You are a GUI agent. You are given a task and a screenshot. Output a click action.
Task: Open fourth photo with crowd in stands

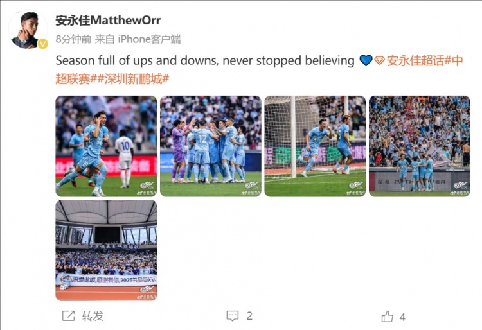click(x=419, y=146)
